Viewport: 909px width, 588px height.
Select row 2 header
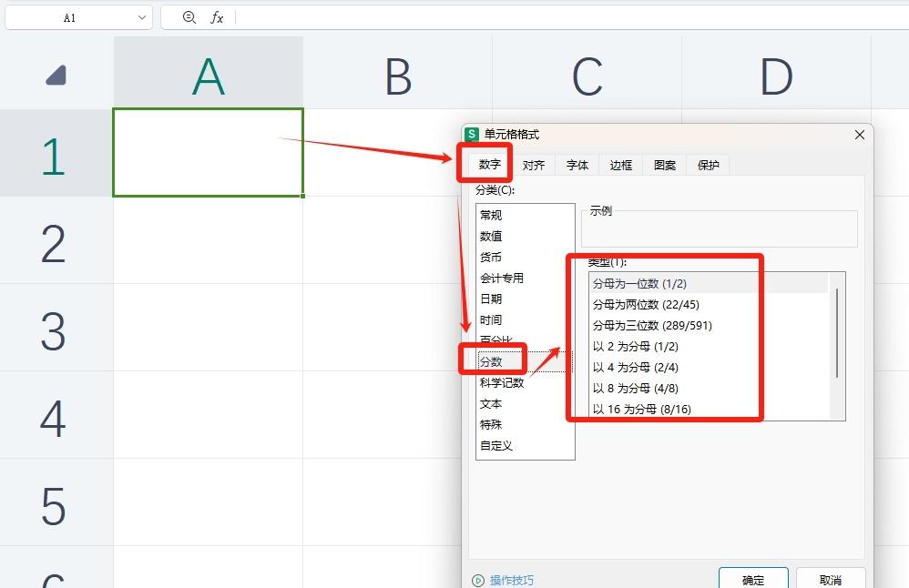(56, 240)
